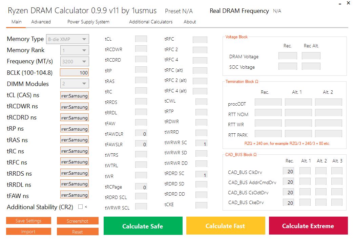Toggle Additional Stability (CR2) checkbox

coord(80,206)
